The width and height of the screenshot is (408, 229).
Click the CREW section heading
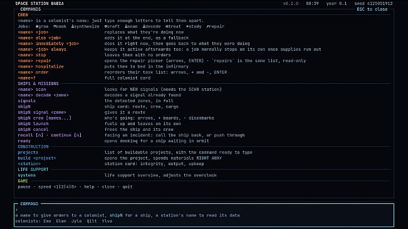pos(23,15)
